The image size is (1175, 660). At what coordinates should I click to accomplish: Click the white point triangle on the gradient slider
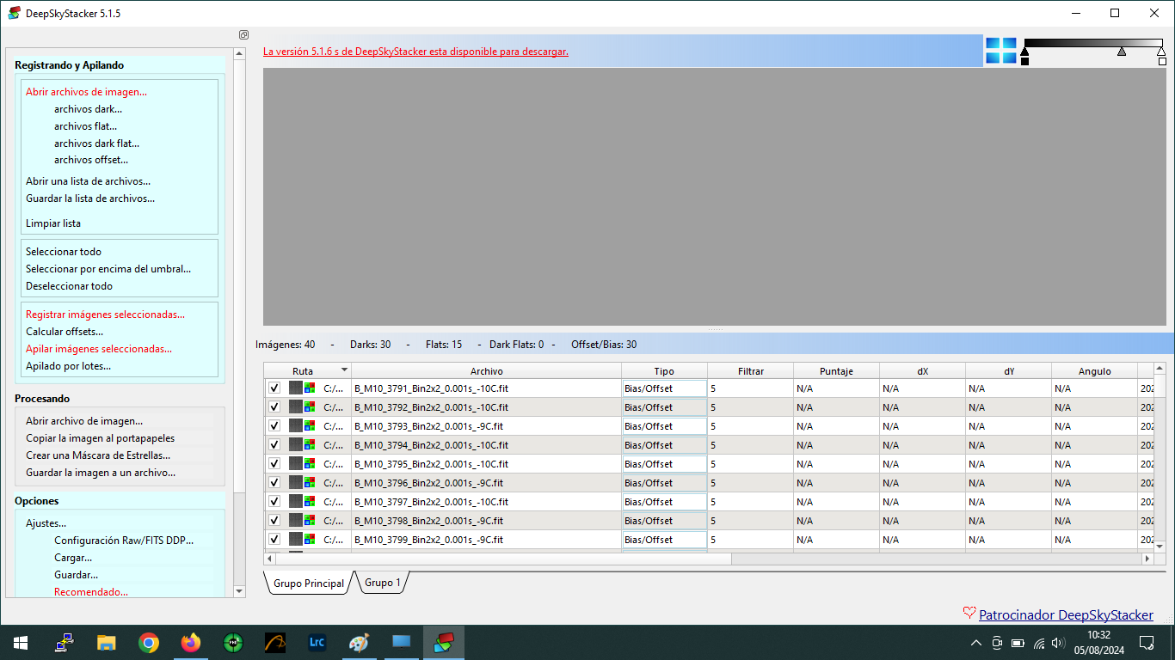tap(1161, 52)
